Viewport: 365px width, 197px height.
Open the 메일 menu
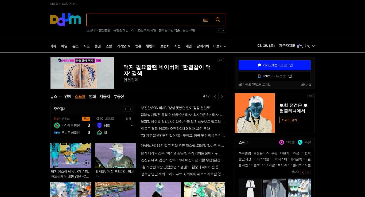[x=64, y=46]
